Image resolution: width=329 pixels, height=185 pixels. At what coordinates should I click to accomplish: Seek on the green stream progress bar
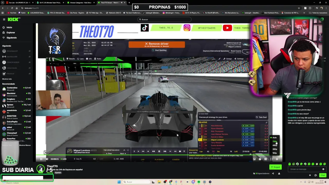click(x=159, y=155)
